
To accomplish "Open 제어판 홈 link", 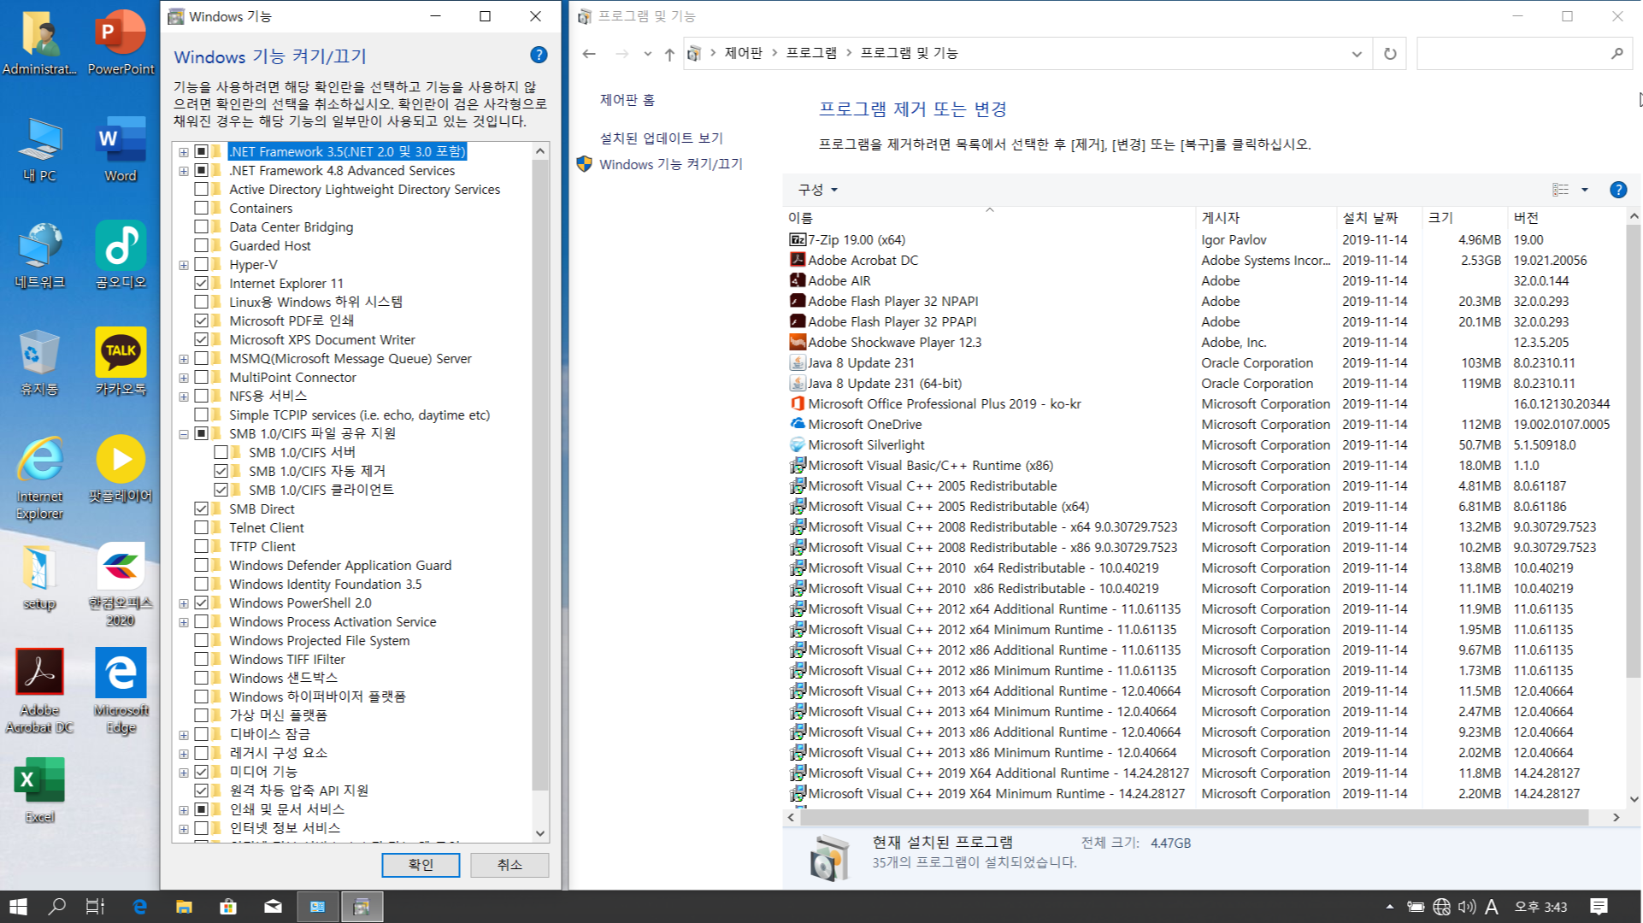I will [x=627, y=100].
